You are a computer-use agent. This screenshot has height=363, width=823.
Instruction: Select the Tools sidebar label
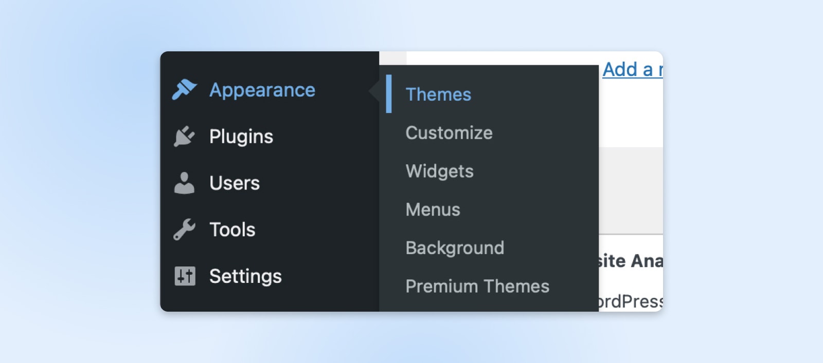(232, 230)
